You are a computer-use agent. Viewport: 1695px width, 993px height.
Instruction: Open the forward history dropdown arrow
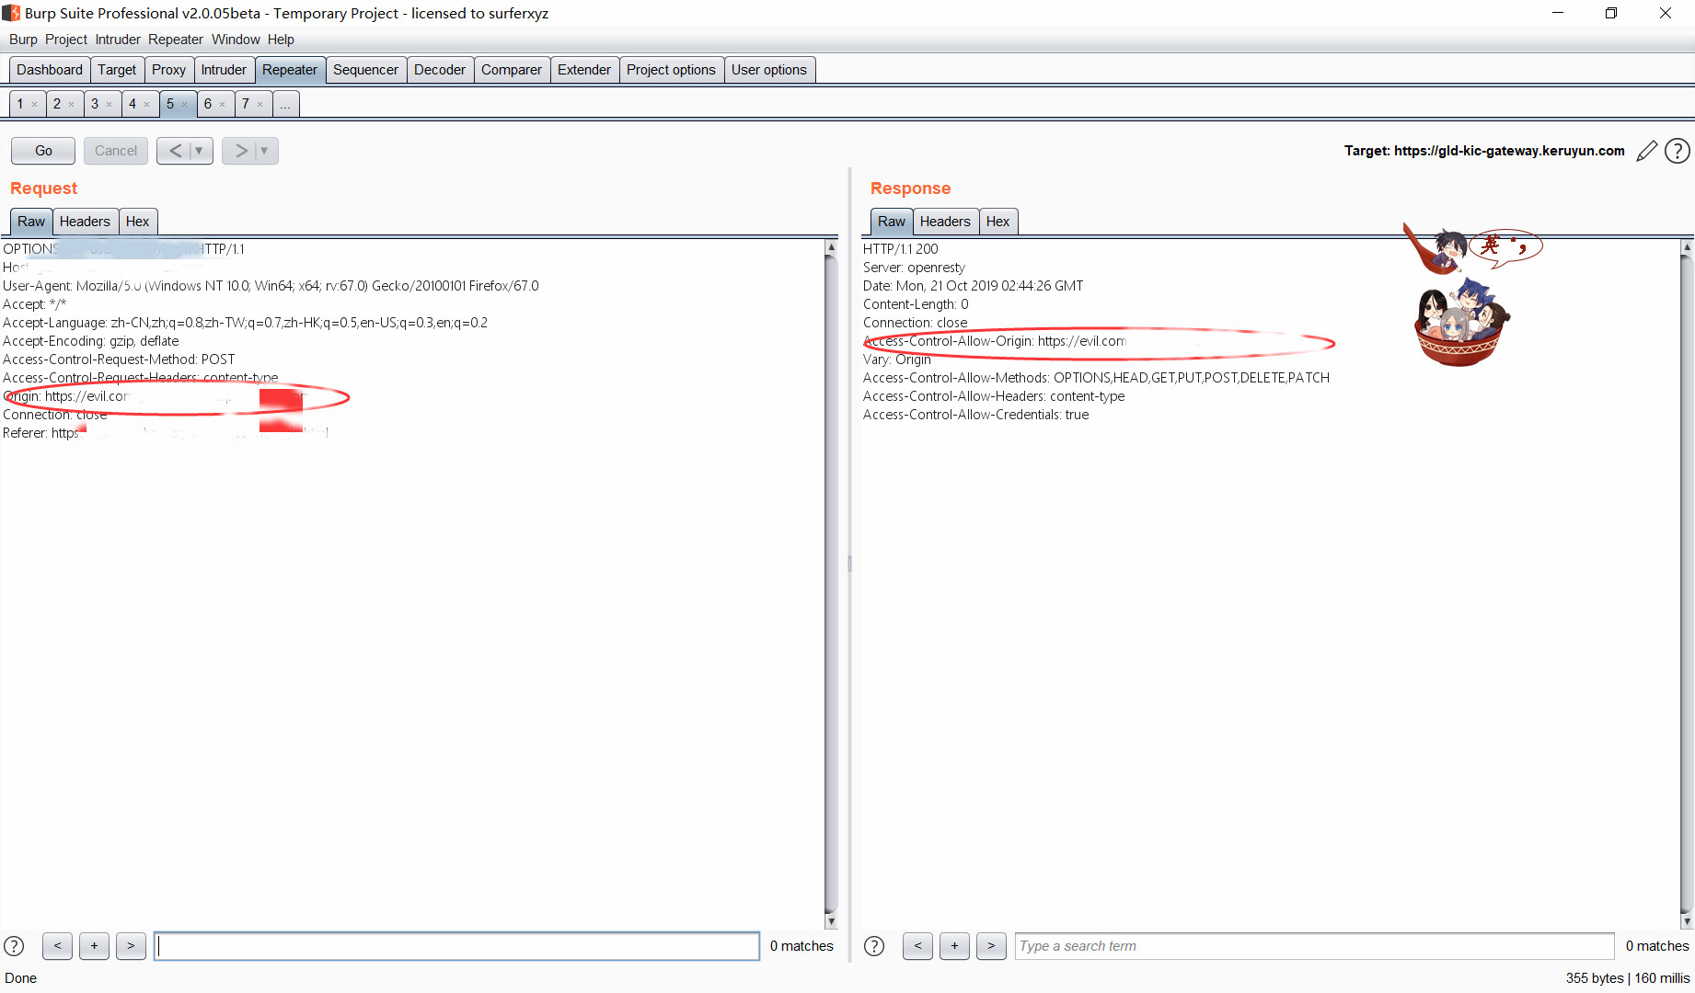click(264, 151)
